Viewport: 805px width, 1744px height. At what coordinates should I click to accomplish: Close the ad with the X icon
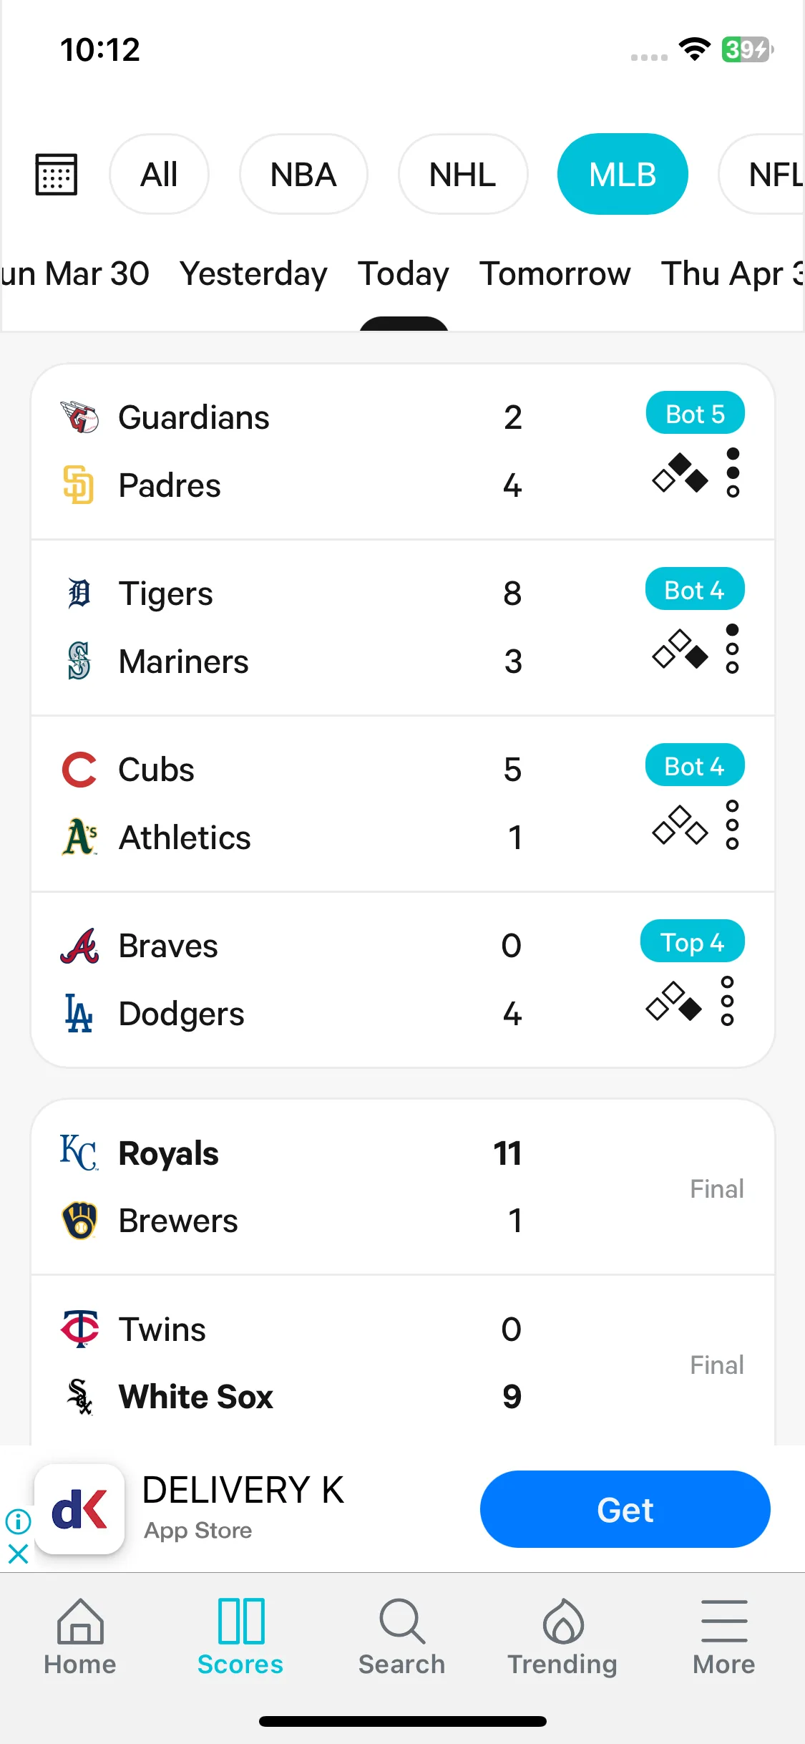[x=18, y=1554]
